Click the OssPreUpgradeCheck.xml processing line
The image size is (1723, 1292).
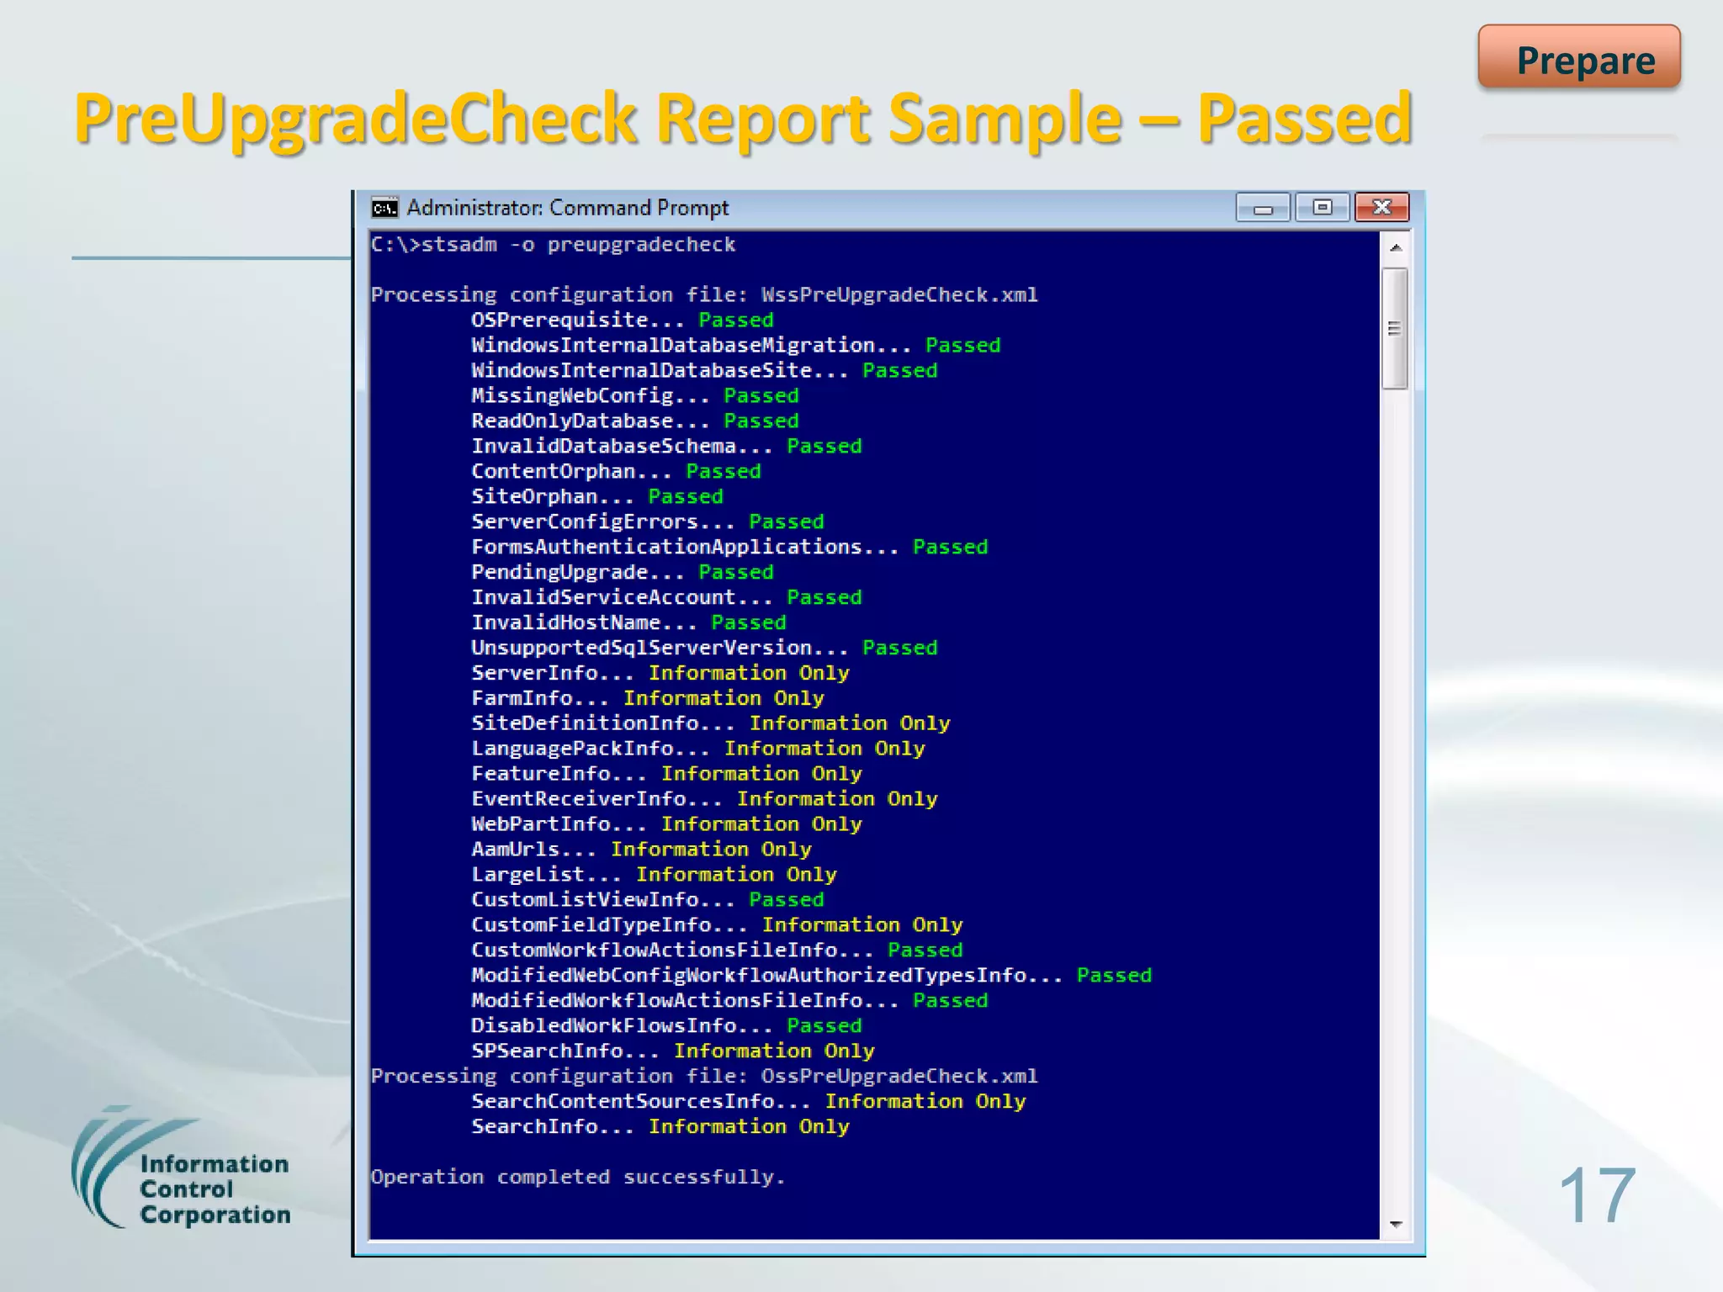[704, 1078]
